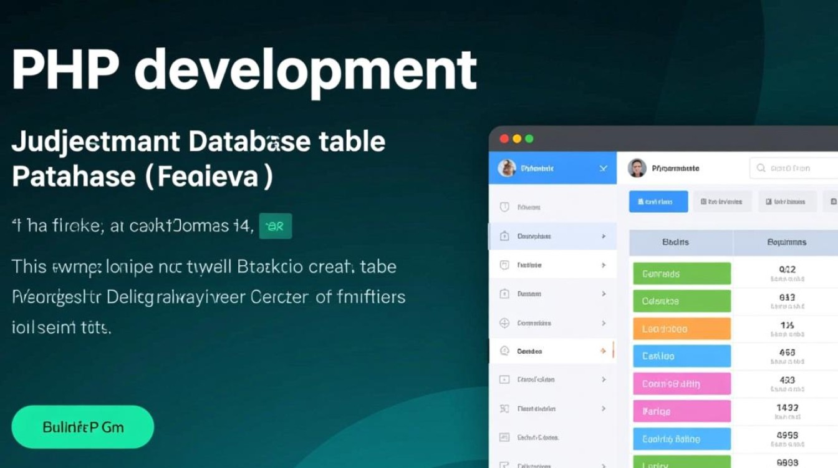Click the magnifier icon in the search box
This screenshot has height=468, width=838.
point(761,168)
